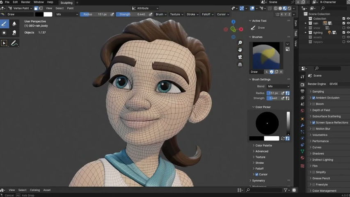Click the Stroke popover button in header
This screenshot has width=350, height=197.
point(192,14)
